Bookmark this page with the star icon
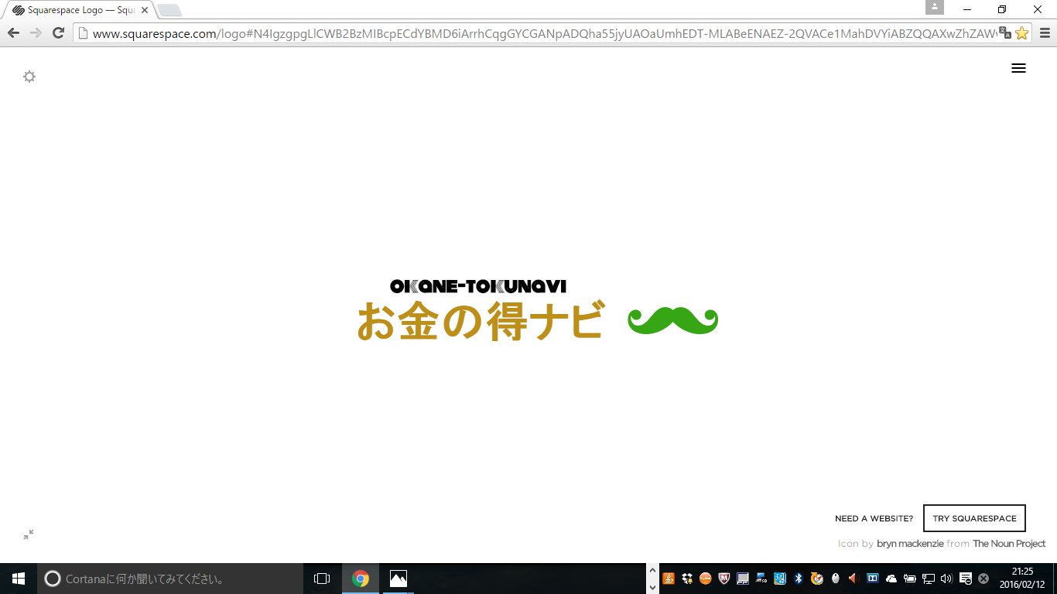The width and height of the screenshot is (1057, 594). 1021,32
